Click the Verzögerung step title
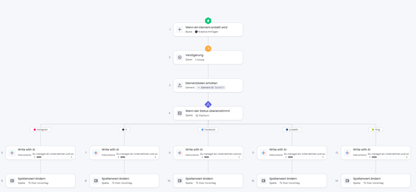416x192 pixels. click(x=194, y=55)
